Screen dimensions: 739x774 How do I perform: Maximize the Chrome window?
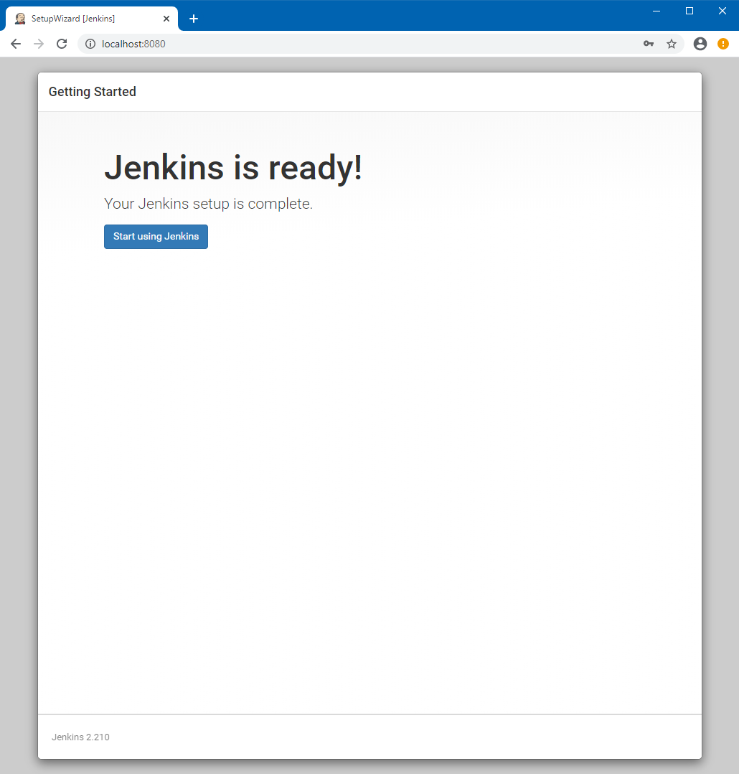[689, 11]
